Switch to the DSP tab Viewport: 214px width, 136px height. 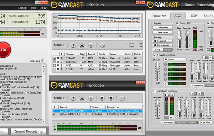194,16
